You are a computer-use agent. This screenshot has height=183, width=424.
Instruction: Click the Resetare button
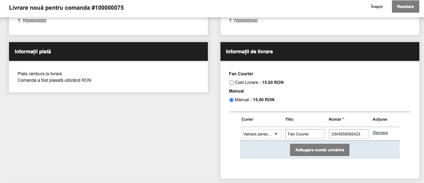tap(405, 7)
